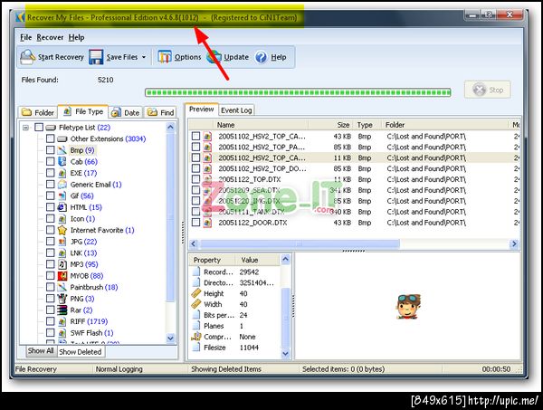Click the Rar archive icon

pyautogui.click(x=62, y=310)
